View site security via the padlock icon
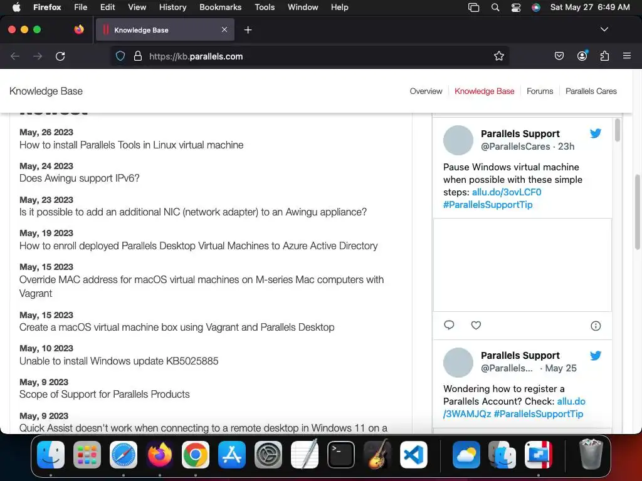Image resolution: width=642 pixels, height=481 pixels. pos(138,56)
